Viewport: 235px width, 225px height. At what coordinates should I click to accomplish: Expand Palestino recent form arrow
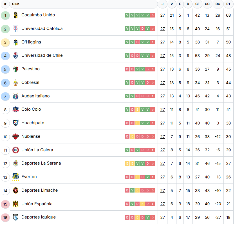click(x=153, y=69)
